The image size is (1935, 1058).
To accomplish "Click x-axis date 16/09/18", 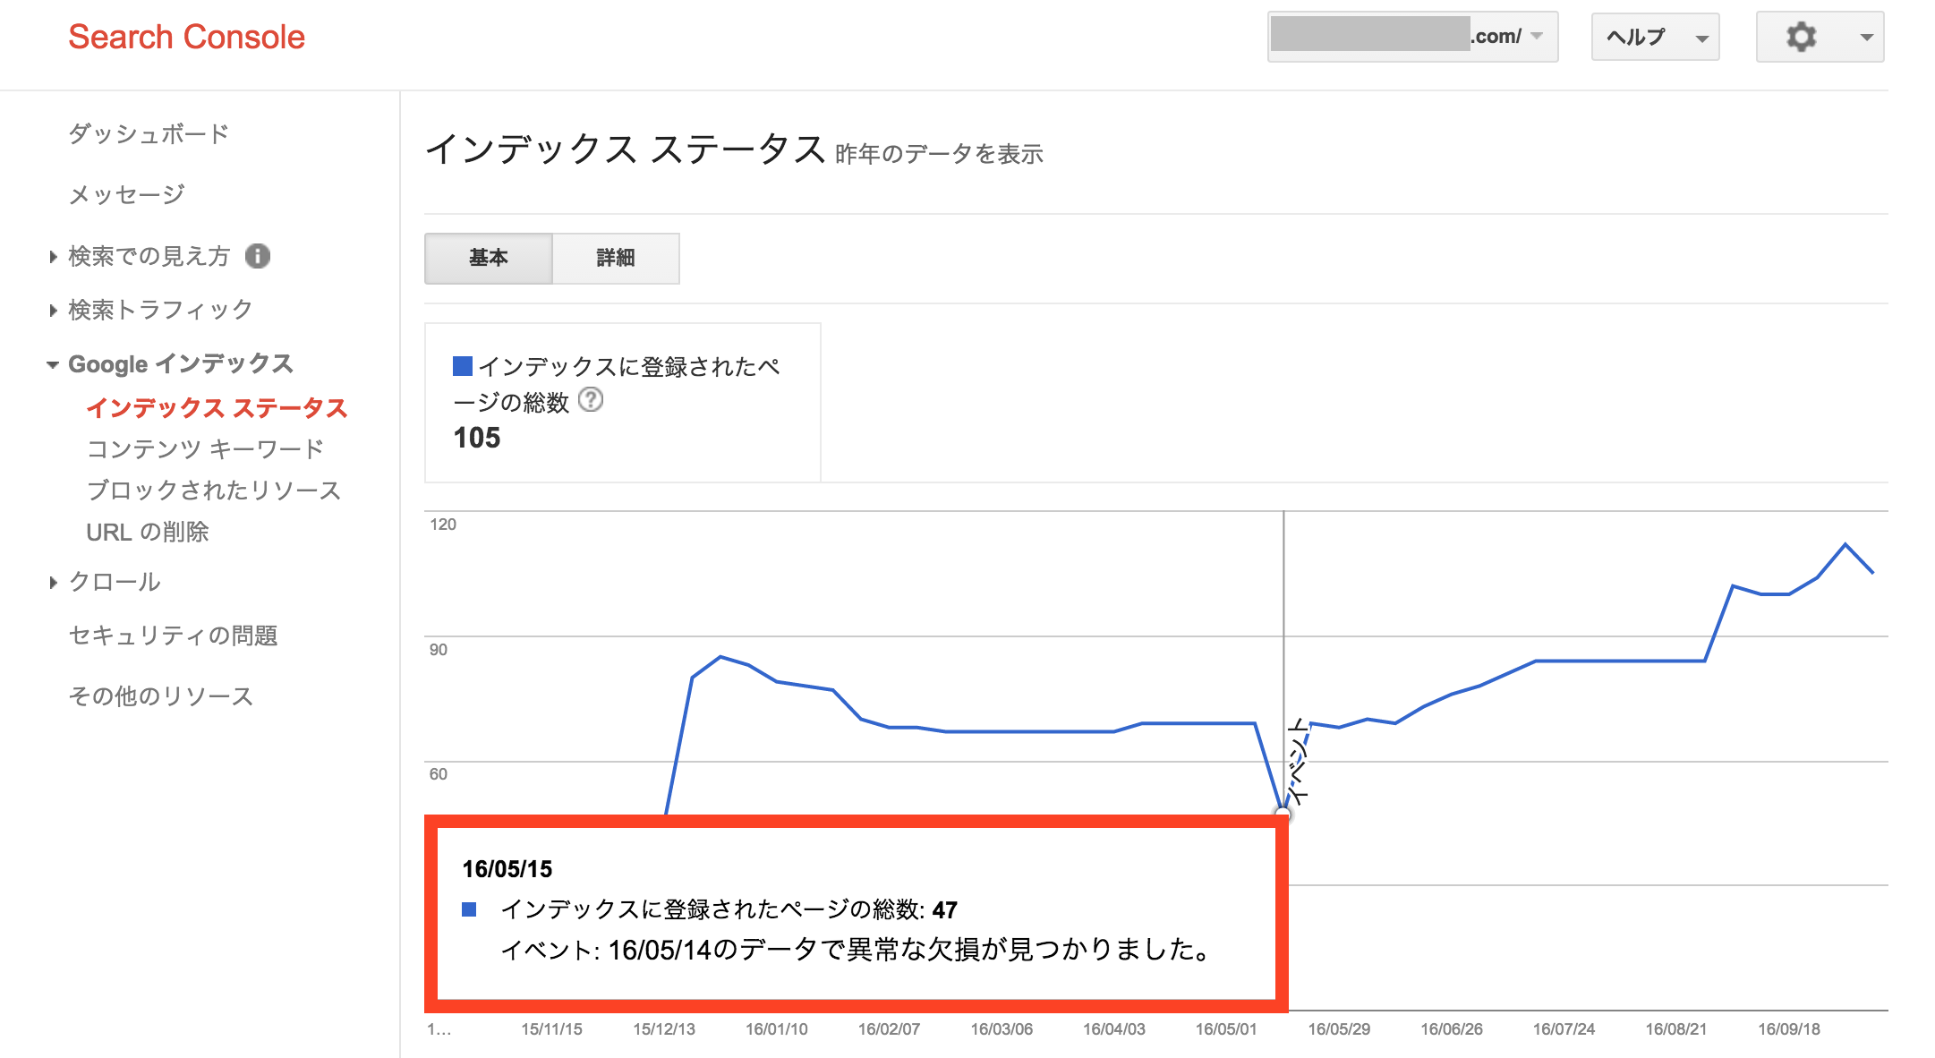I will point(1789,1029).
